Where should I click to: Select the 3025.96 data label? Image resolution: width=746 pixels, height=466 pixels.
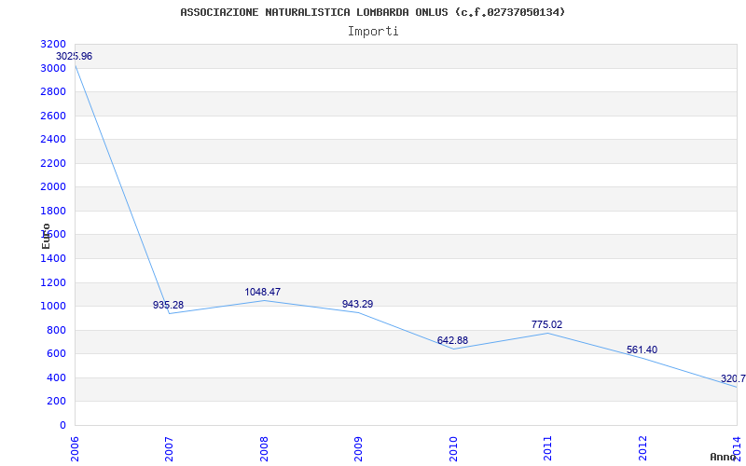pos(75,56)
